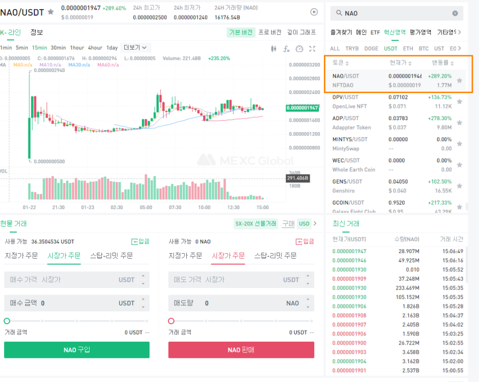Open the 평가영역 market tab

click(420, 32)
